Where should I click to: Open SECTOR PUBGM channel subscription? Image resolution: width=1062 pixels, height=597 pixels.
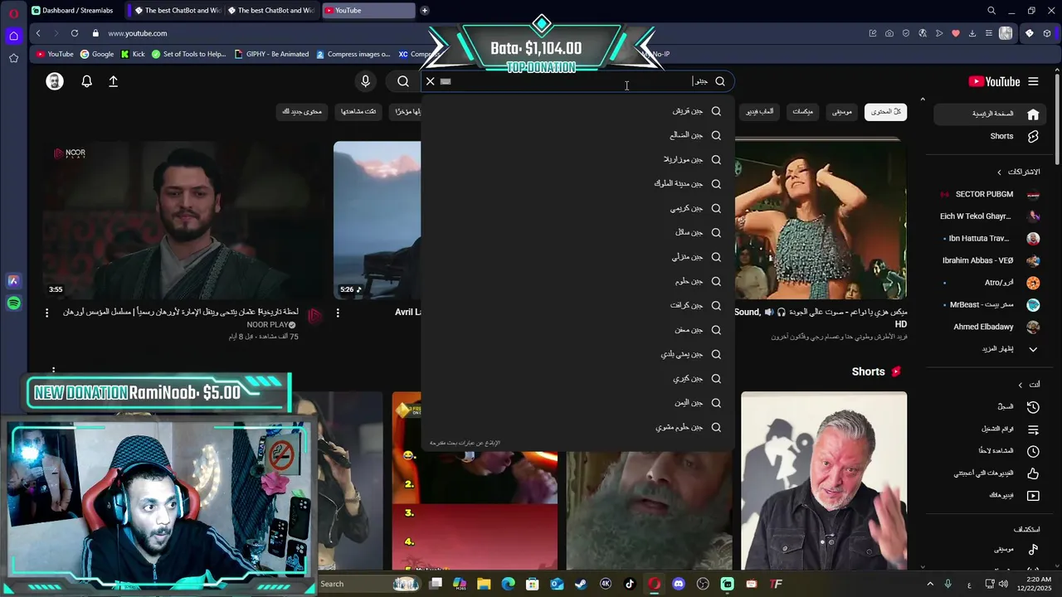pyautogui.click(x=989, y=194)
